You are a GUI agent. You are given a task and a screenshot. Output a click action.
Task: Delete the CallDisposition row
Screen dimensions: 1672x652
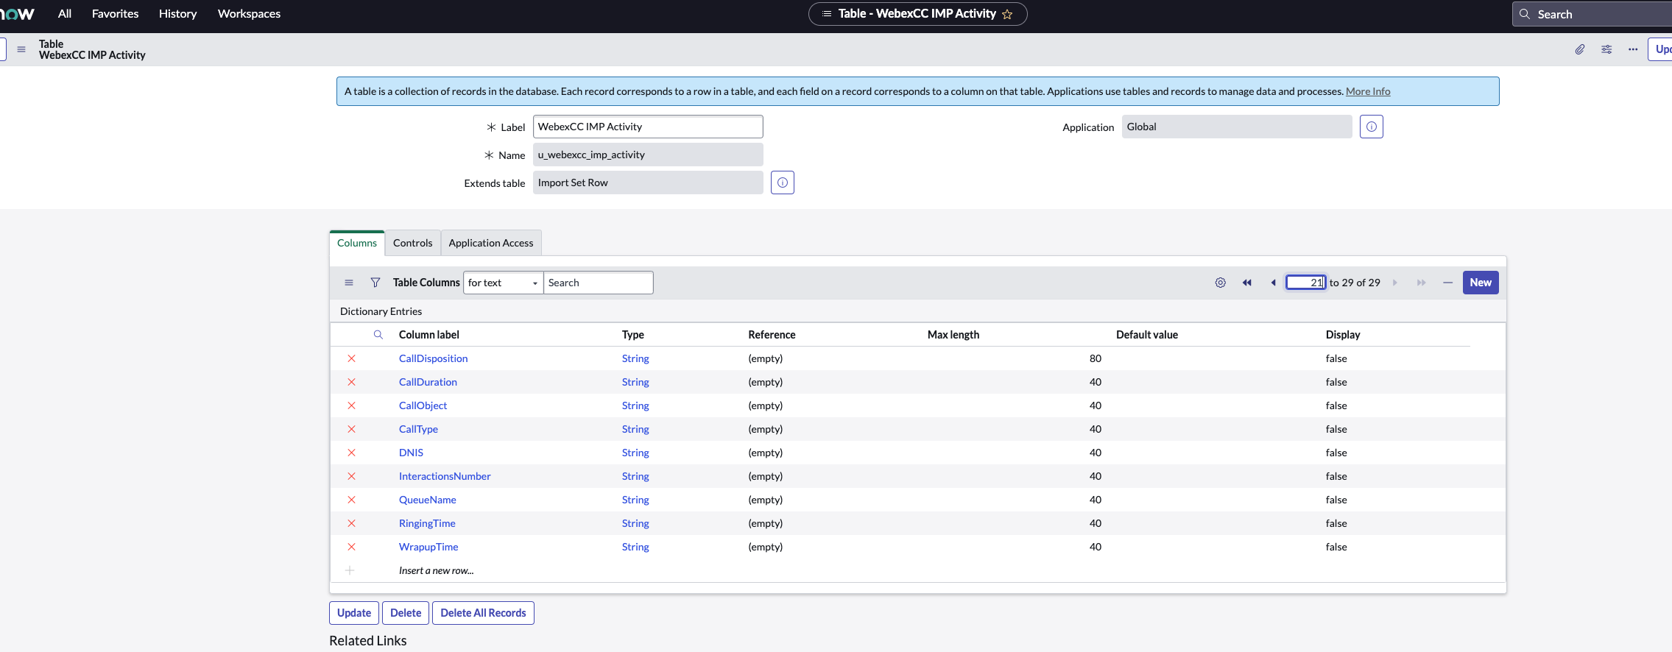351,358
